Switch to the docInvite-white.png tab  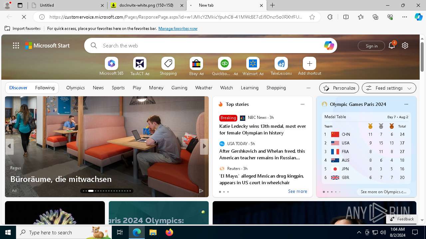[x=147, y=5]
